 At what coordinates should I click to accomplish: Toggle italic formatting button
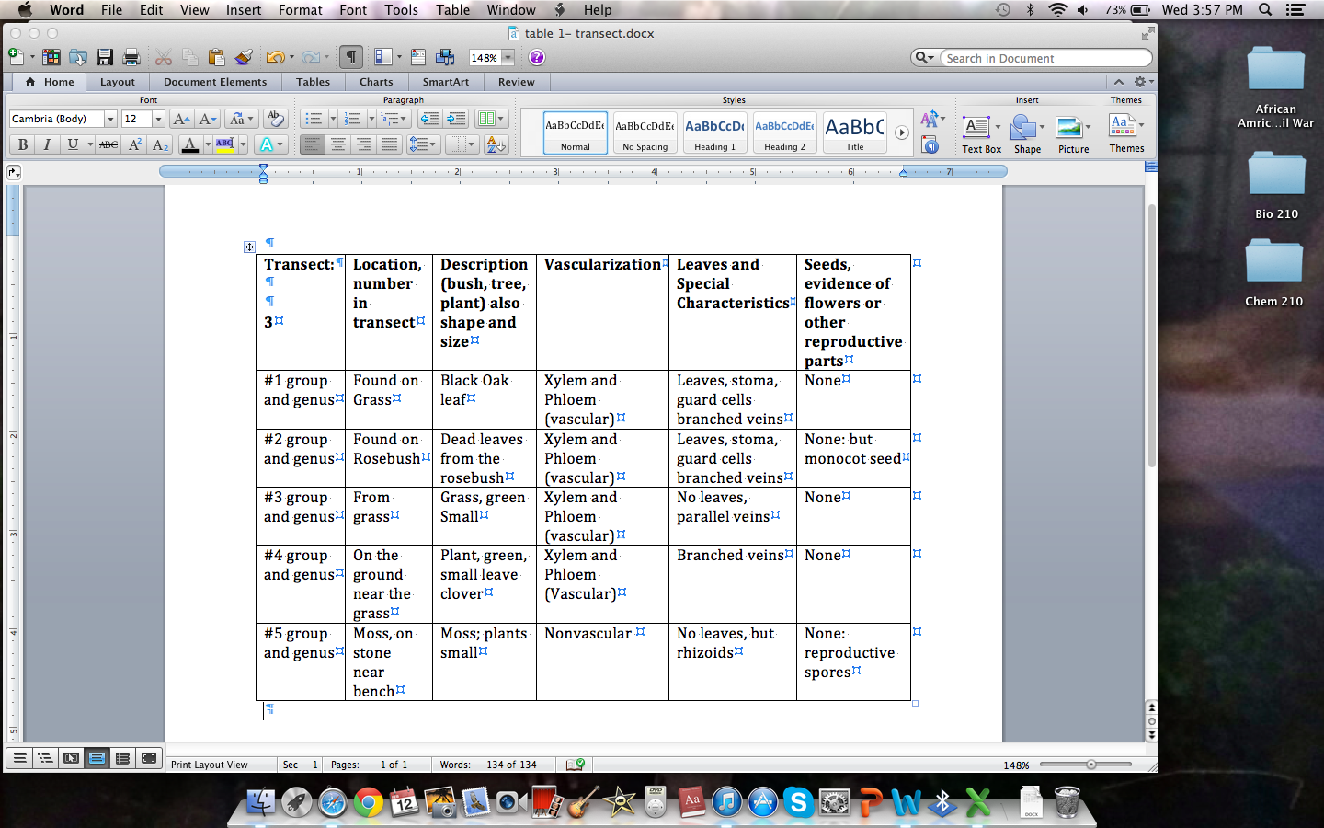(47, 144)
